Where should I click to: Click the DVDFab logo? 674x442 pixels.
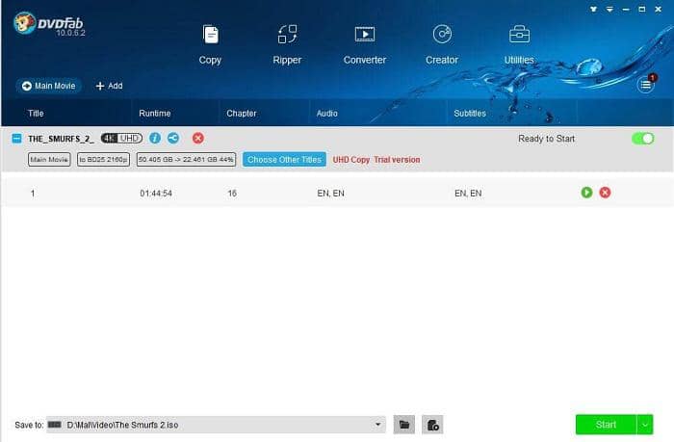click(48, 24)
